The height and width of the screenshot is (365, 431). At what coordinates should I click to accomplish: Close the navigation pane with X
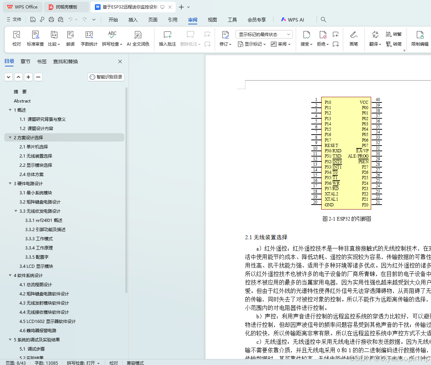click(120, 61)
